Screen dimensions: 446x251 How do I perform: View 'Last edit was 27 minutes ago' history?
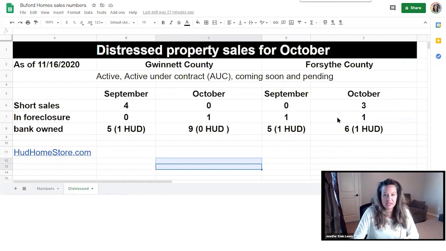pos(168,12)
